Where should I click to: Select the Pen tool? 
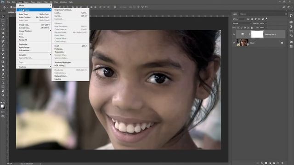(x=3, y=74)
